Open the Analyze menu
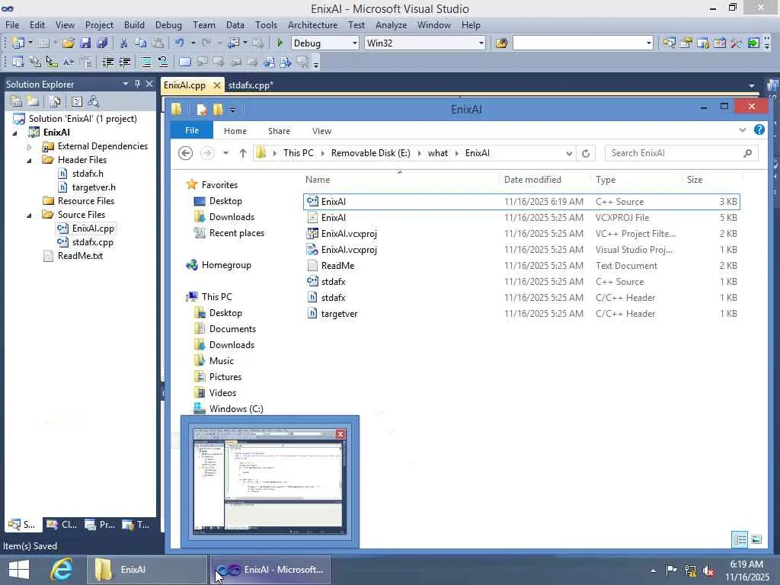This screenshot has height=585, width=780. 391,25
